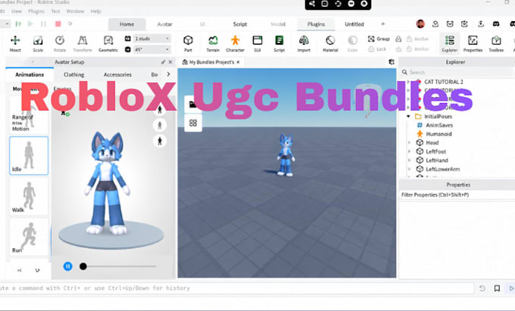Open the Geometric snapping tool
The image size is (515, 311).
pyautogui.click(x=108, y=44)
